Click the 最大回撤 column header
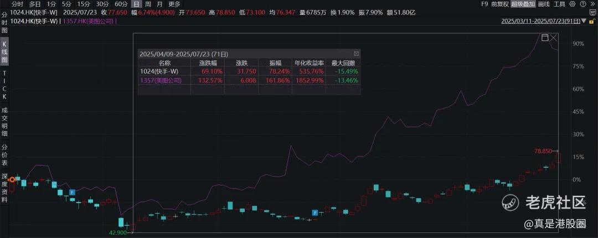 click(343, 63)
